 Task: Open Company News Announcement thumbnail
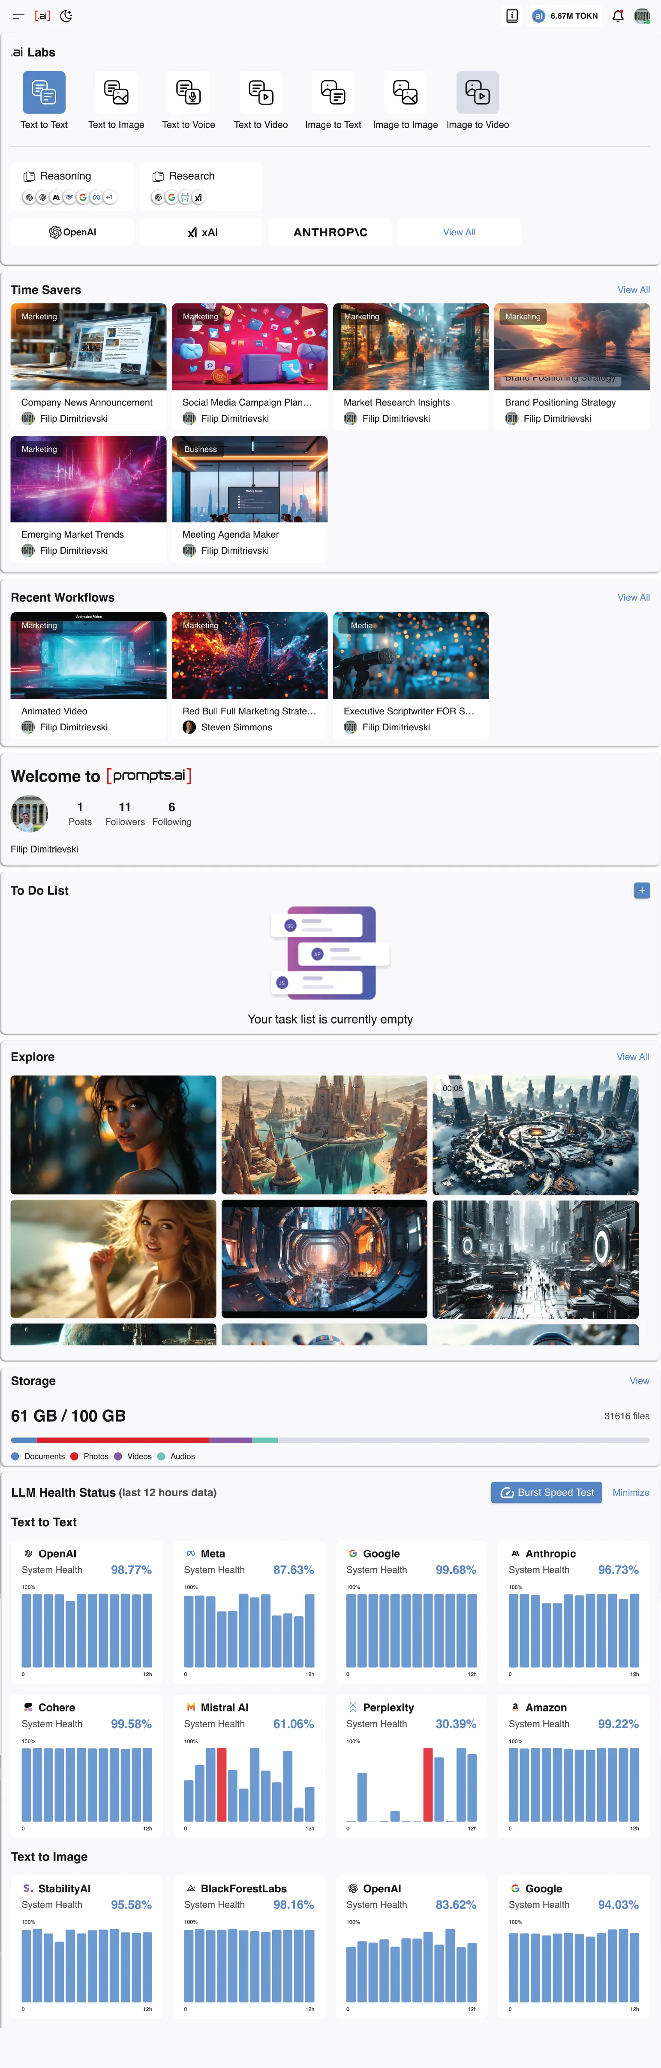coord(88,347)
